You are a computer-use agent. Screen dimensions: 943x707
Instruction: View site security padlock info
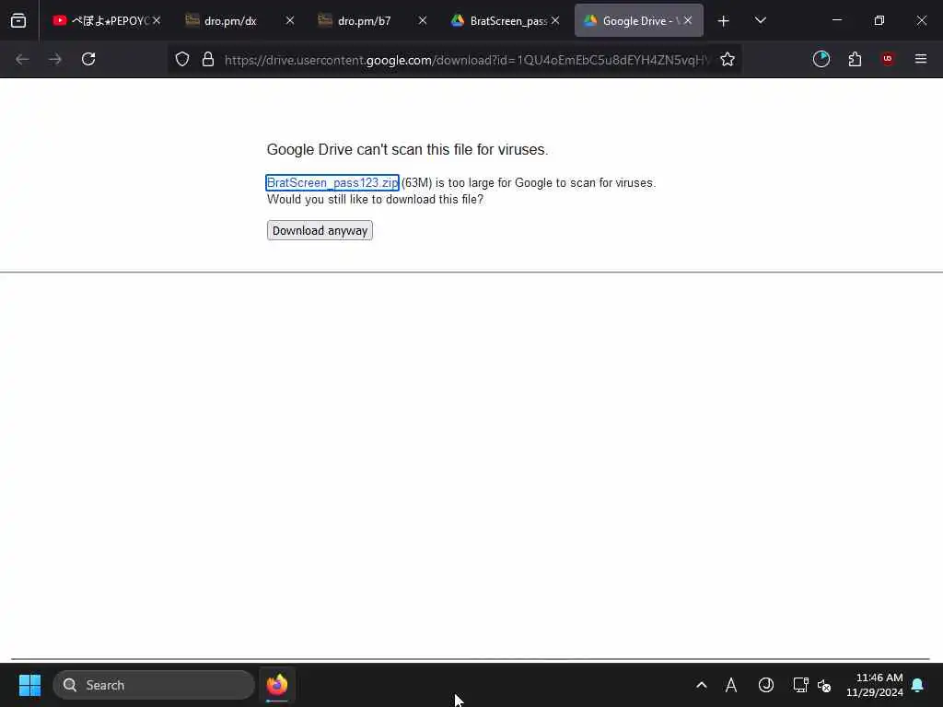tap(208, 59)
